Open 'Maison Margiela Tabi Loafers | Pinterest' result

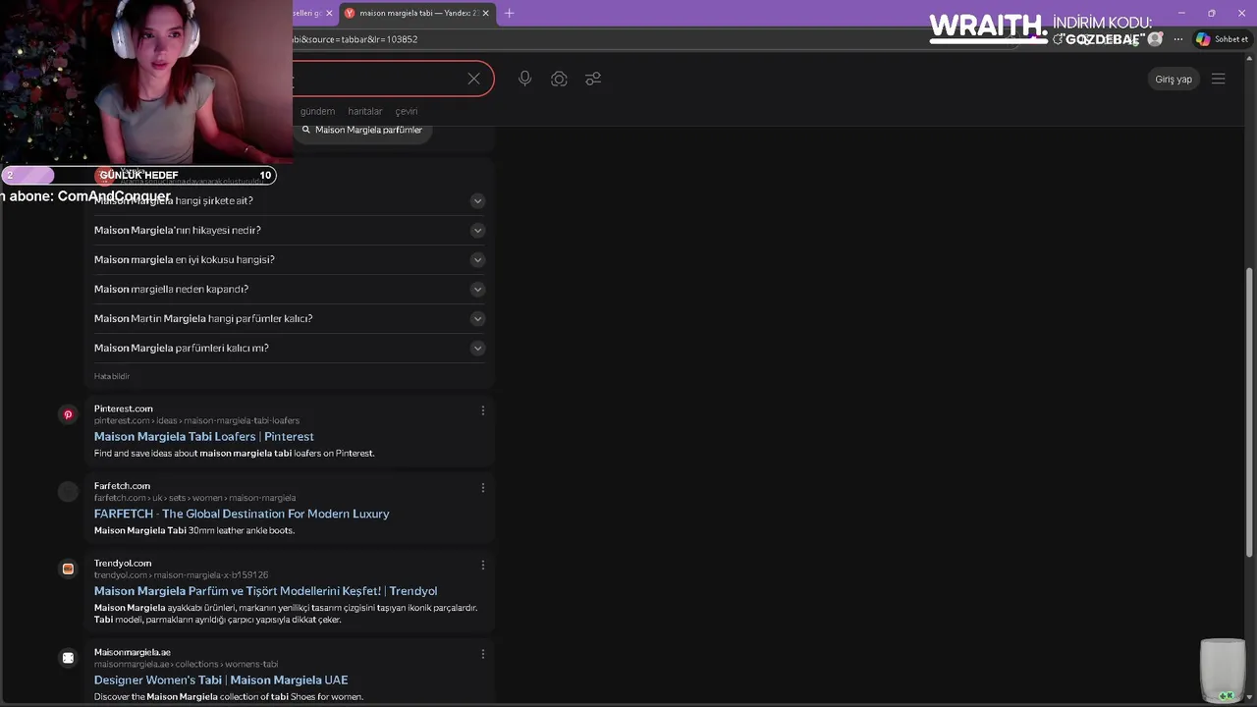click(x=204, y=436)
